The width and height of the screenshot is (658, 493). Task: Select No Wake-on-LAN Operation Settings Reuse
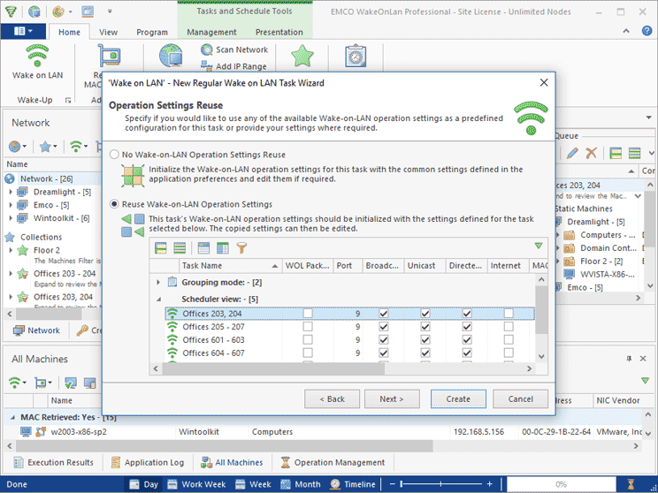pos(114,155)
